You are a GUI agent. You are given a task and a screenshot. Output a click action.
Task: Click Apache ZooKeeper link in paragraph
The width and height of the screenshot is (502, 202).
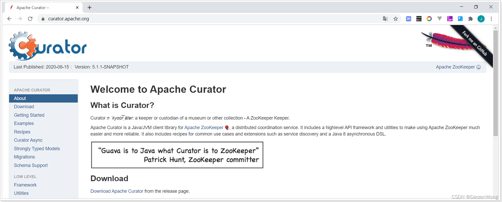204,128
